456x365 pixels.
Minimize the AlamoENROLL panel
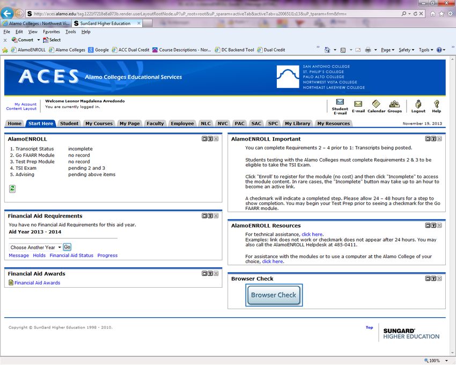coord(210,139)
